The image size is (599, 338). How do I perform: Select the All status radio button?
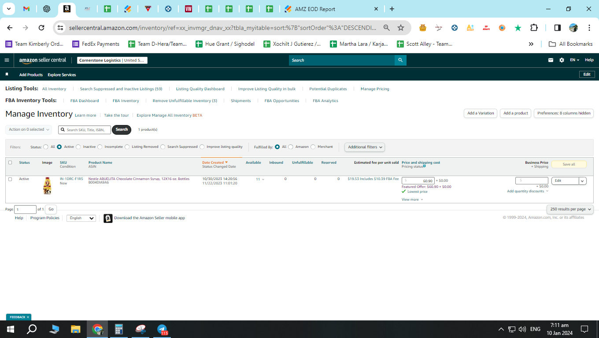(x=46, y=147)
